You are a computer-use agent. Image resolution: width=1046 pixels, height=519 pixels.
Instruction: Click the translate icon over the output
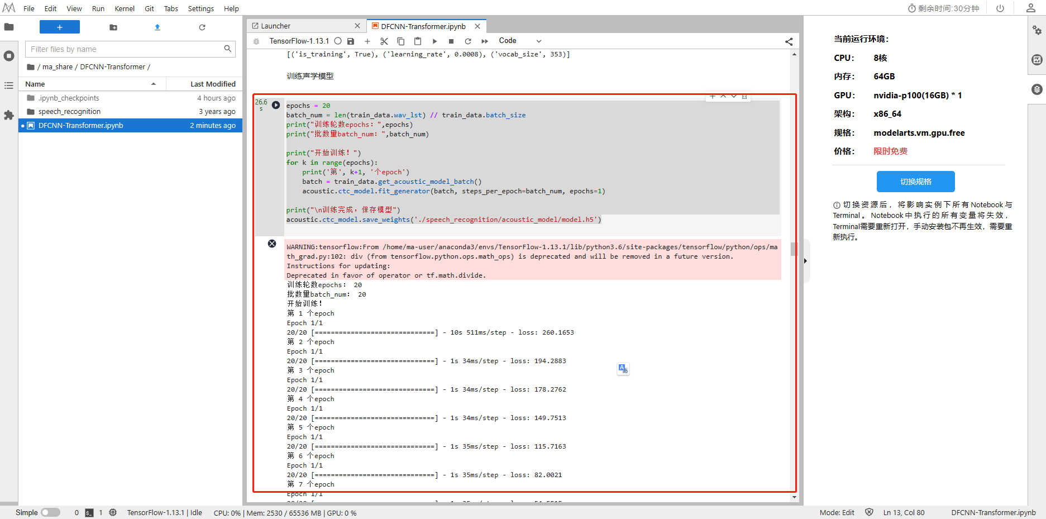pyautogui.click(x=623, y=369)
